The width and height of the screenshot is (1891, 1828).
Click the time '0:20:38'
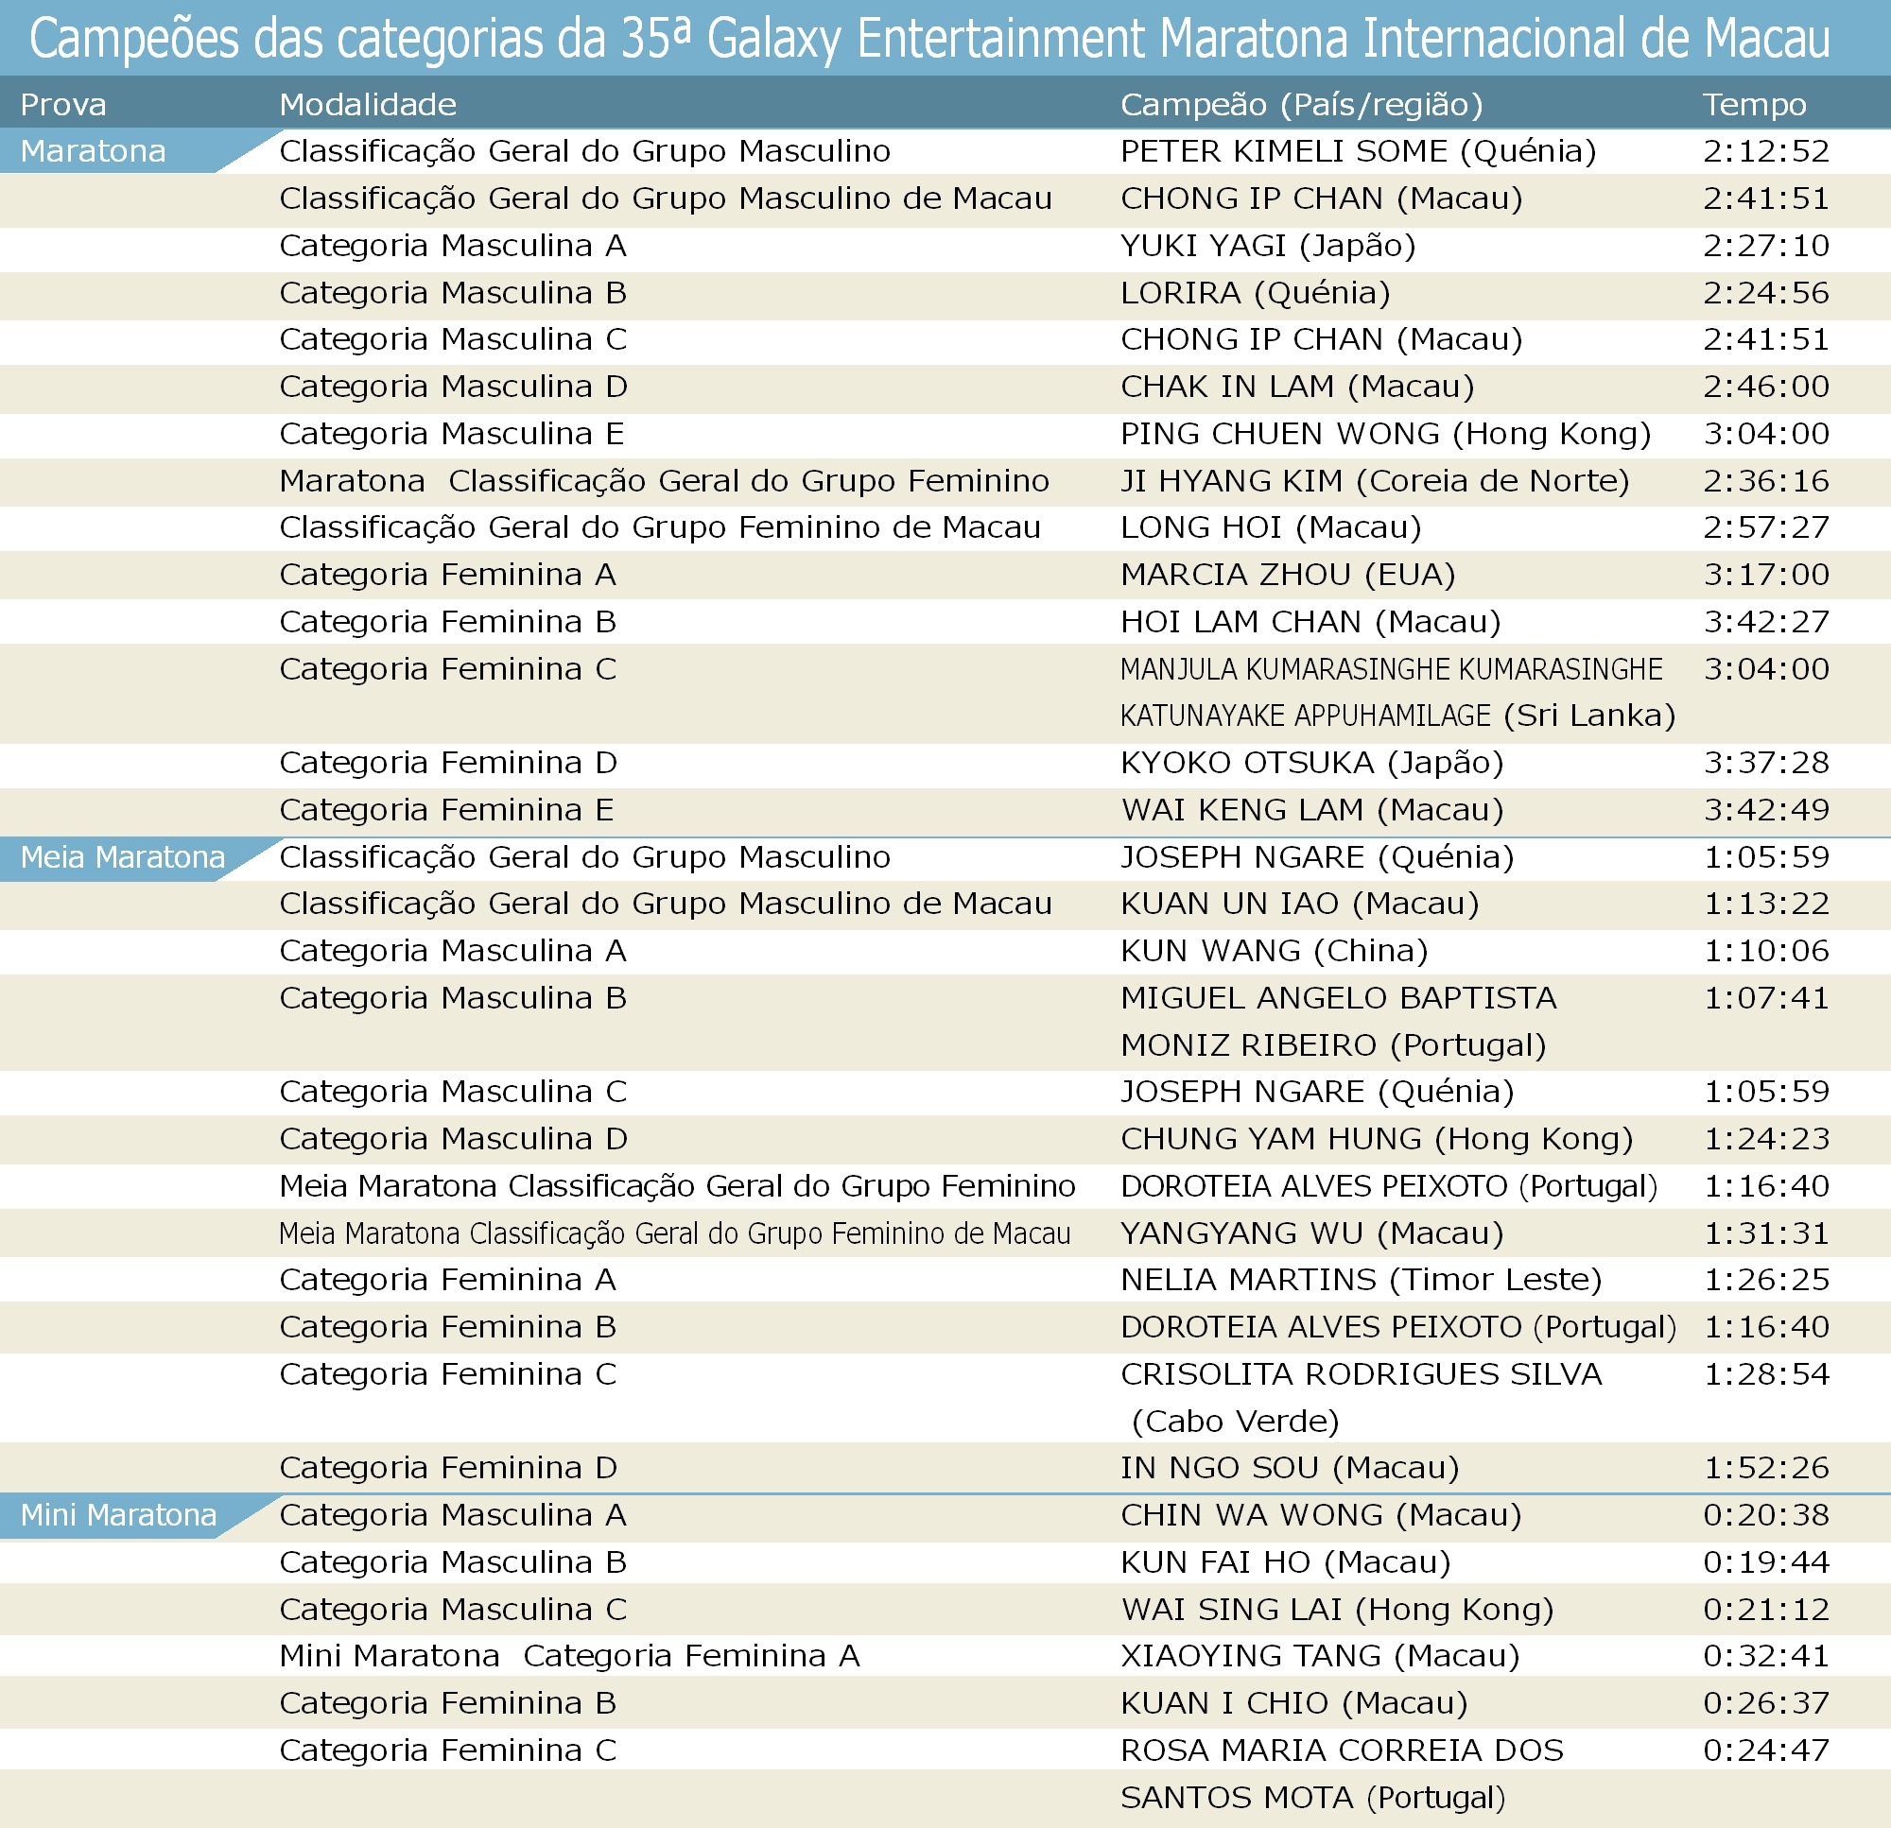click(x=1765, y=1515)
